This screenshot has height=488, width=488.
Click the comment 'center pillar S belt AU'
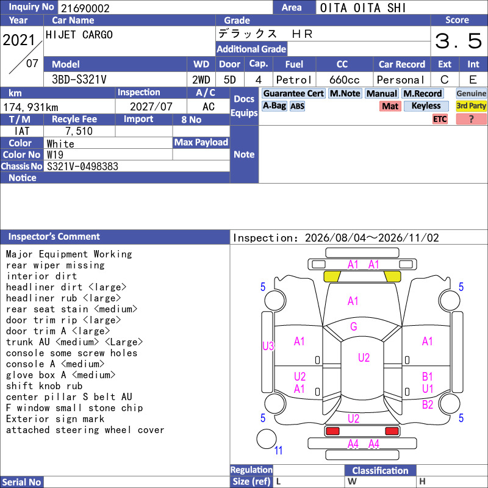click(69, 397)
